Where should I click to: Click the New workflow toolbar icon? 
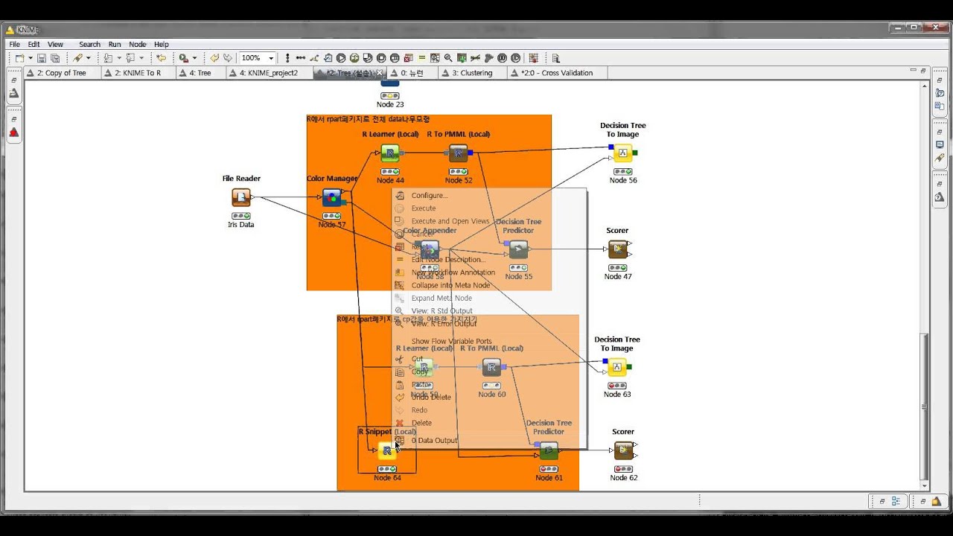[19, 58]
